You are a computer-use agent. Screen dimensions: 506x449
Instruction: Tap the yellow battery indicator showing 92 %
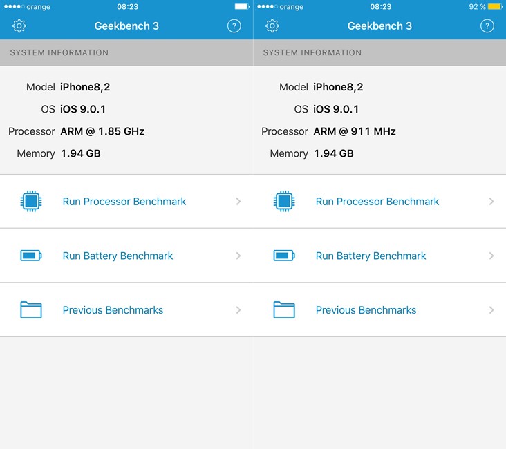click(494, 7)
